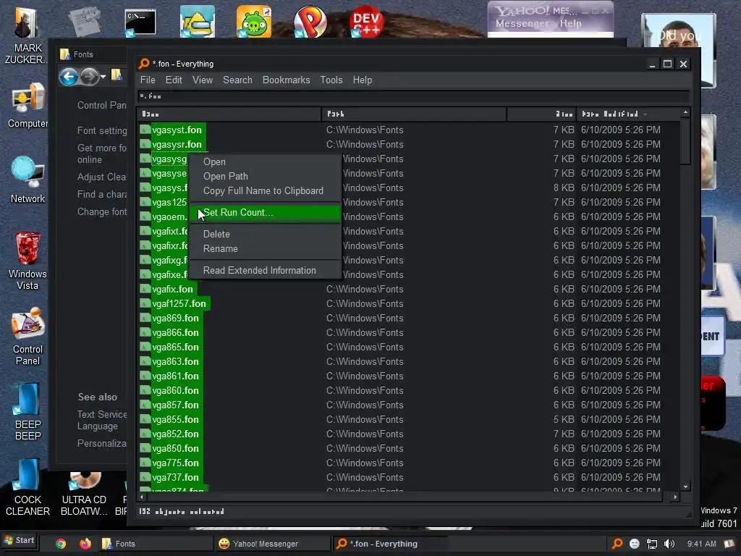The image size is (741, 556).
Task: Click the Get more fonts online link
Action: point(102,153)
